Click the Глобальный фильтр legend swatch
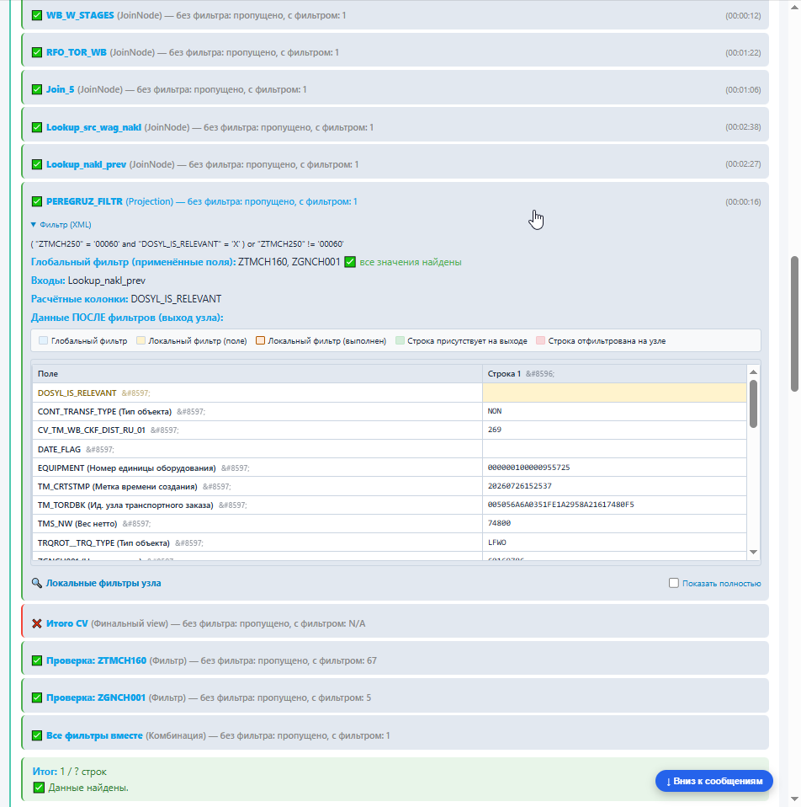Viewport: 801px width, 807px height. (43, 340)
